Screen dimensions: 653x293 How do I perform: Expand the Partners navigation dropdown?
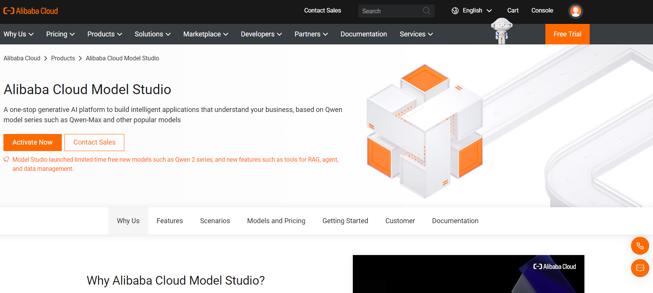coord(311,34)
